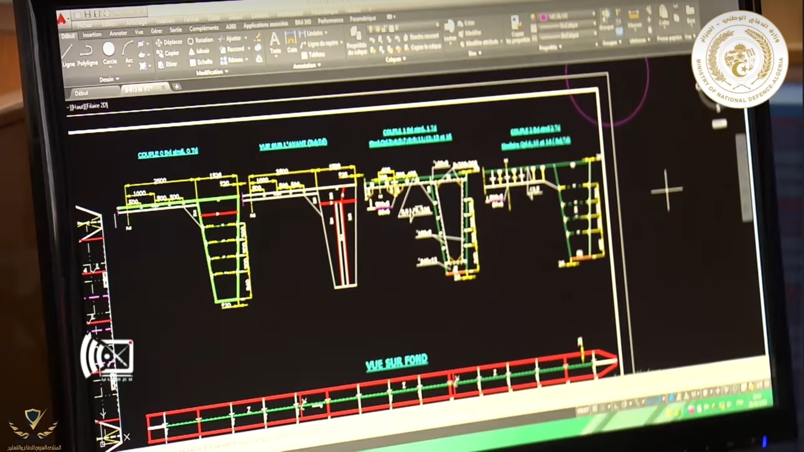Select the Polyligne tool
804x452 pixels.
(x=87, y=56)
